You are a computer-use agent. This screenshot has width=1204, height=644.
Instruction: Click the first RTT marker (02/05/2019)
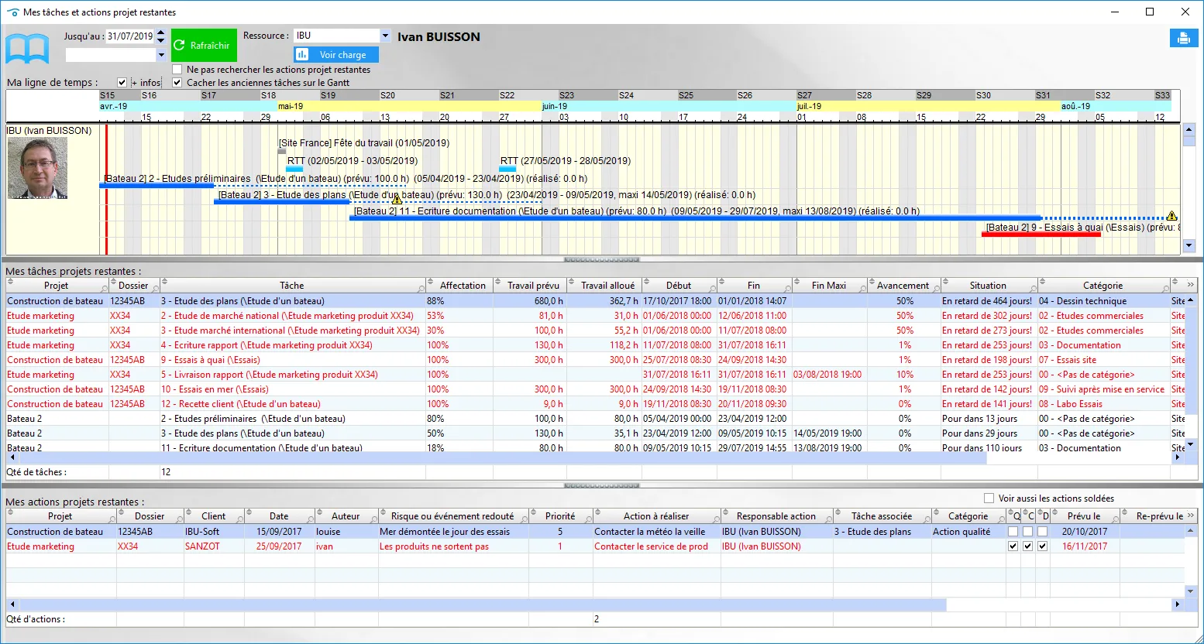[x=296, y=168]
